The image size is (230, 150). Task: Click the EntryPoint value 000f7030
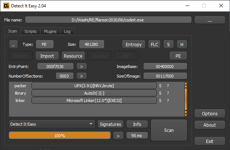coord(55,66)
